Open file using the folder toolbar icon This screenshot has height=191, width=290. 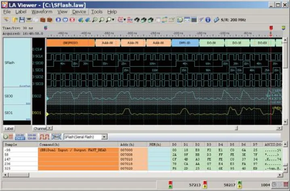(x=14, y=19)
